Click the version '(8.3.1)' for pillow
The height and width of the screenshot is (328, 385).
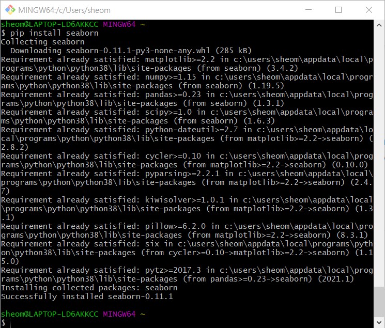click(x=352, y=235)
